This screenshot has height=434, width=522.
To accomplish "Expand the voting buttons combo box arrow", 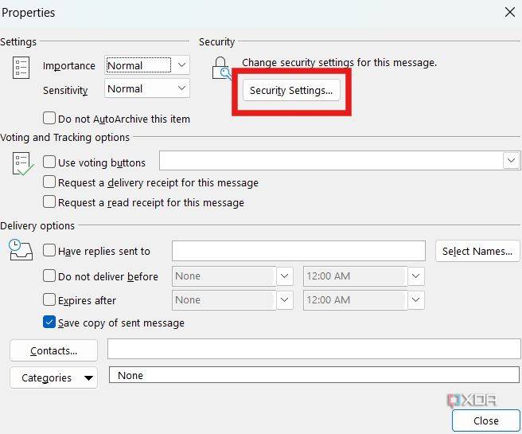I will click(x=511, y=161).
